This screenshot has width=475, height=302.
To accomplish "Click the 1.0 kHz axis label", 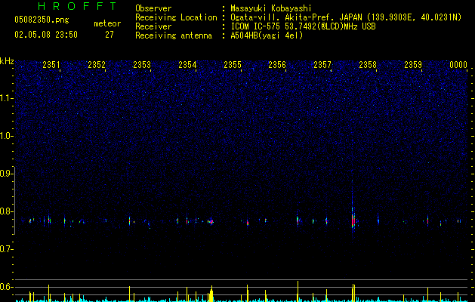I will tap(6, 136).
